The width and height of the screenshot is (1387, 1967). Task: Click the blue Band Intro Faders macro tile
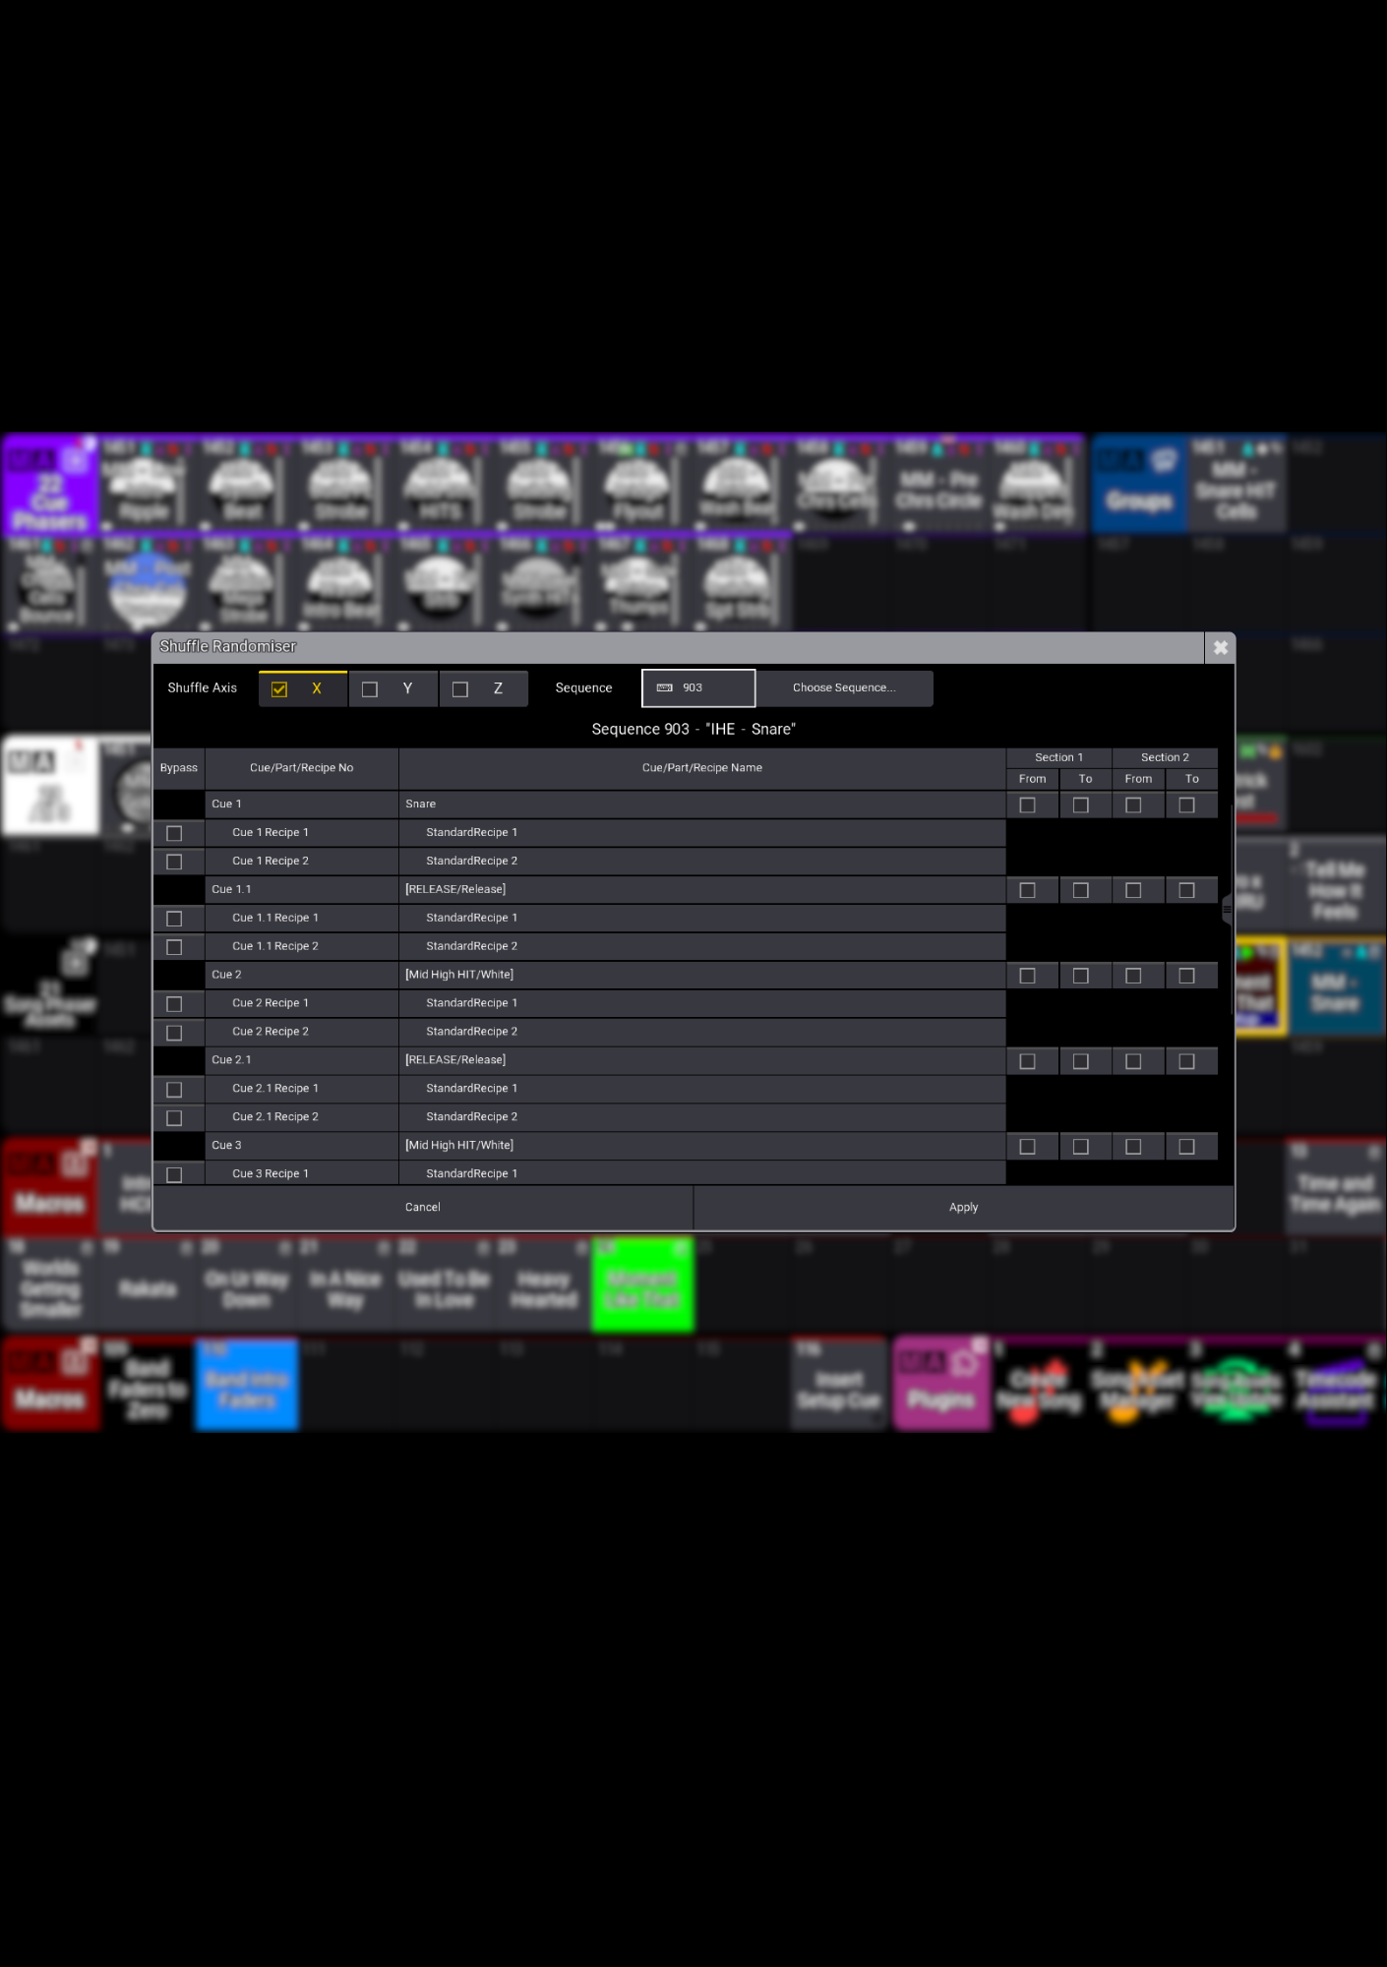click(x=247, y=1384)
